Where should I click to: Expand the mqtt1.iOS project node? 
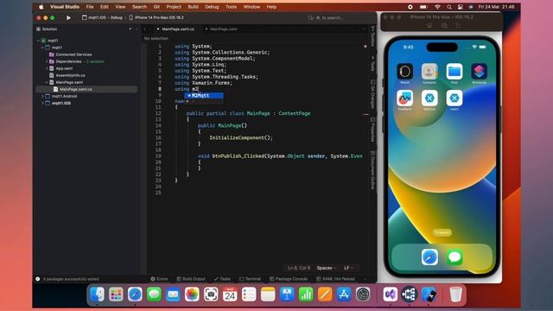click(42, 104)
